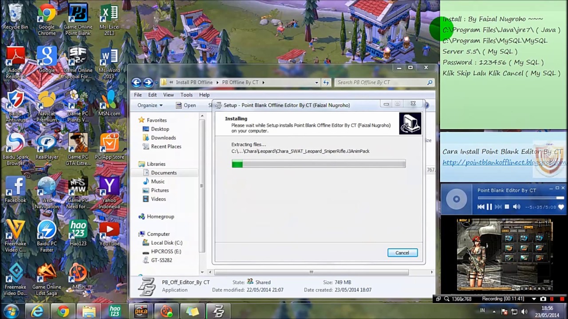This screenshot has width=568, height=319.
Task: Open PC App Store desktop shortcut
Action: point(109,147)
